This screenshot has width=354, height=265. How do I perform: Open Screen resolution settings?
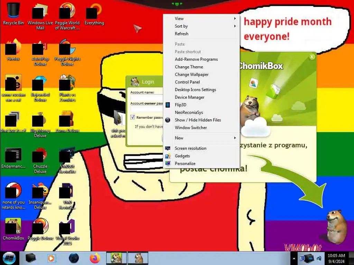[201, 148]
